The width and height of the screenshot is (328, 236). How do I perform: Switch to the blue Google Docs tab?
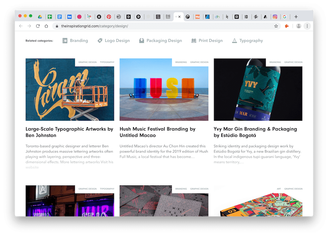59,17
